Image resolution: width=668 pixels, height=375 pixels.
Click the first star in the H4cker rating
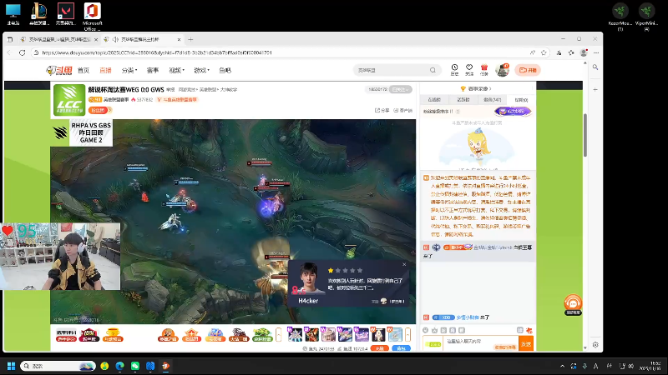(331, 270)
